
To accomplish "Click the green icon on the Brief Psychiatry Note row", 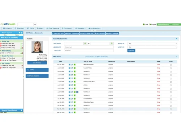I will 75,82.
